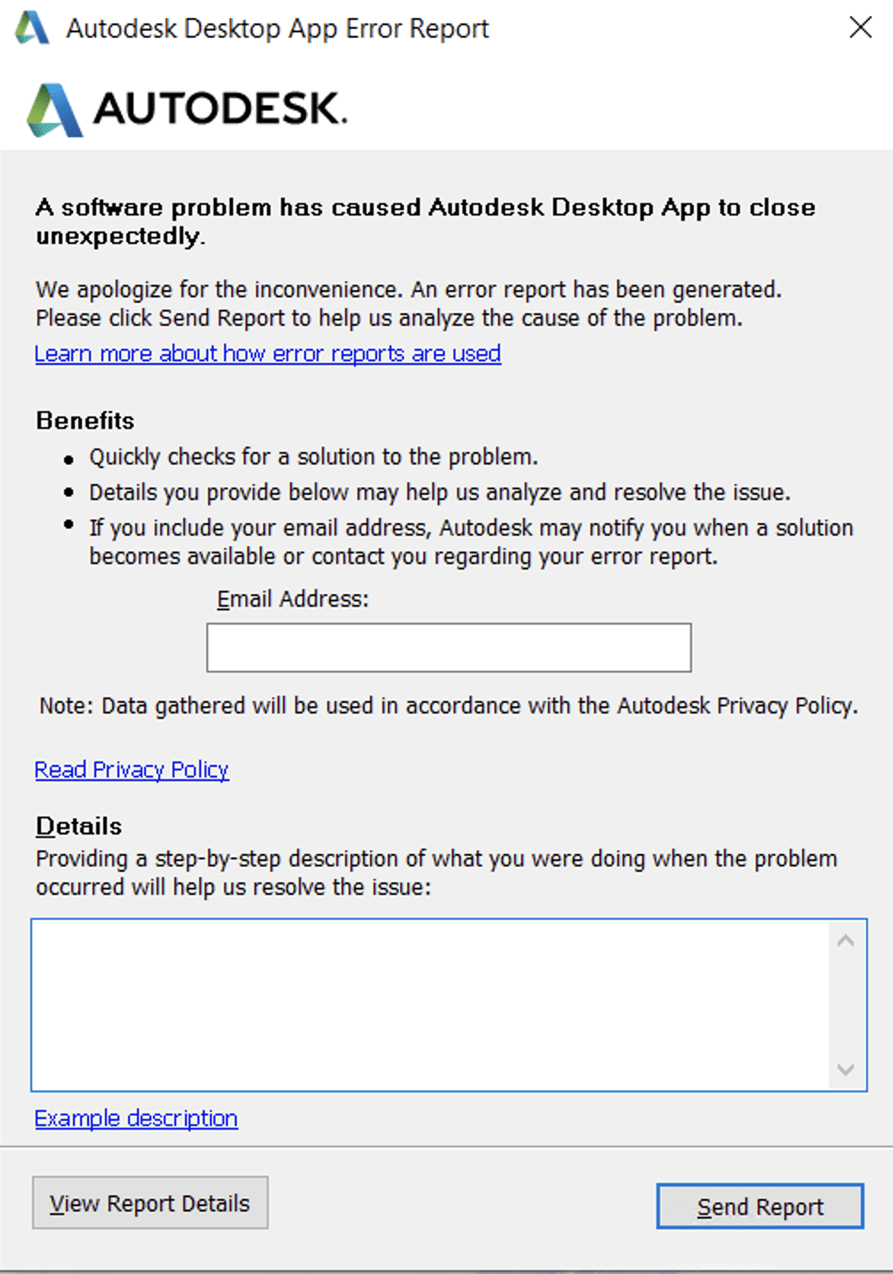Close the Error Report dialog with X
Image resolution: width=893 pixels, height=1274 pixels.
click(x=860, y=28)
